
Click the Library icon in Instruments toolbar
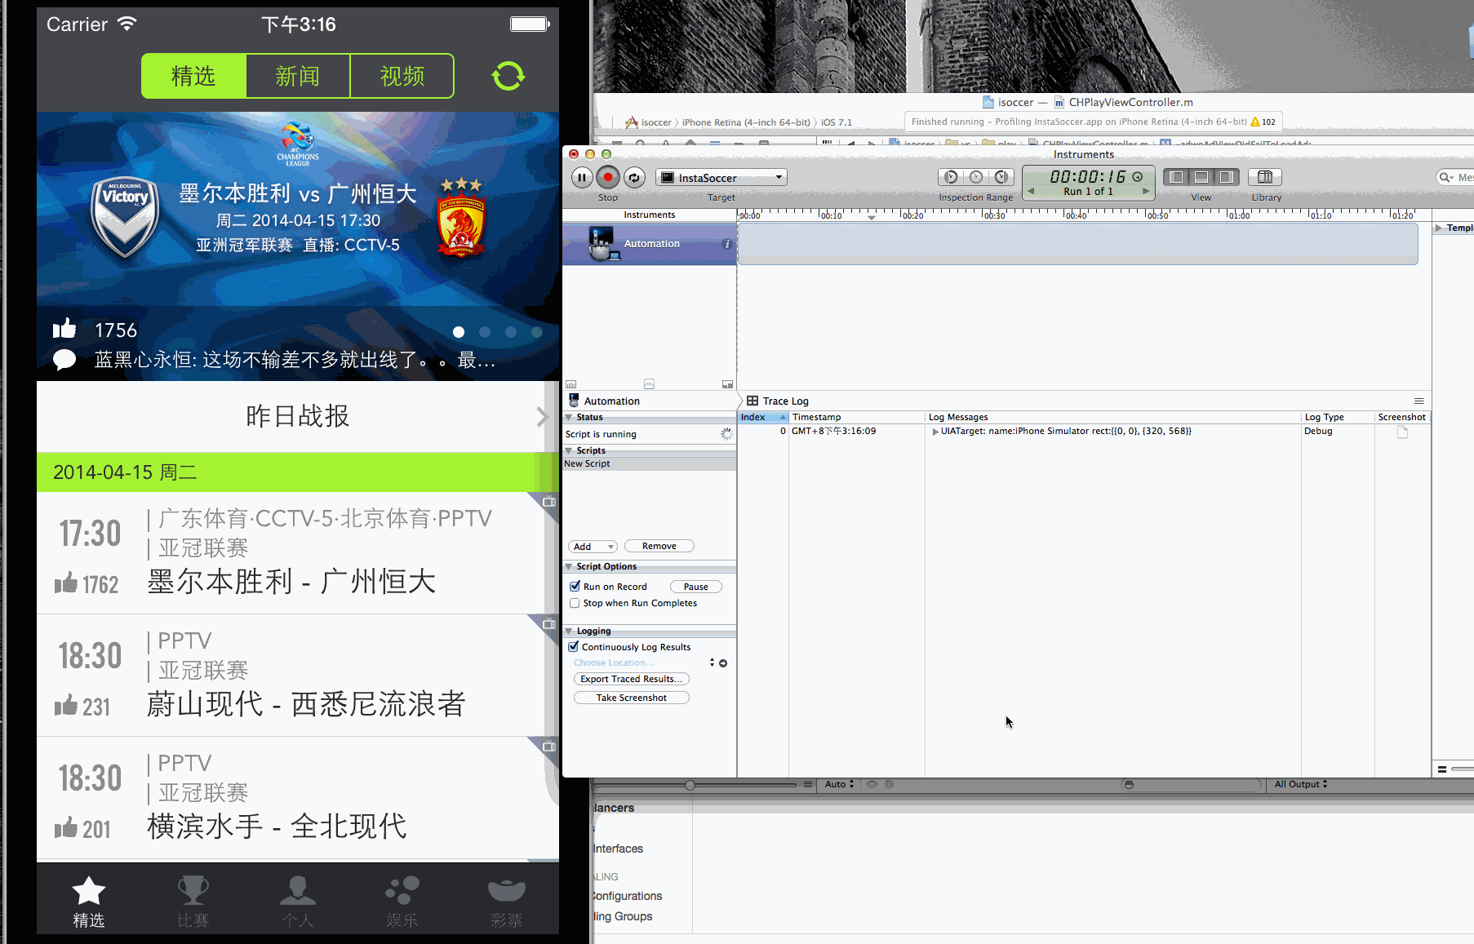click(x=1264, y=177)
